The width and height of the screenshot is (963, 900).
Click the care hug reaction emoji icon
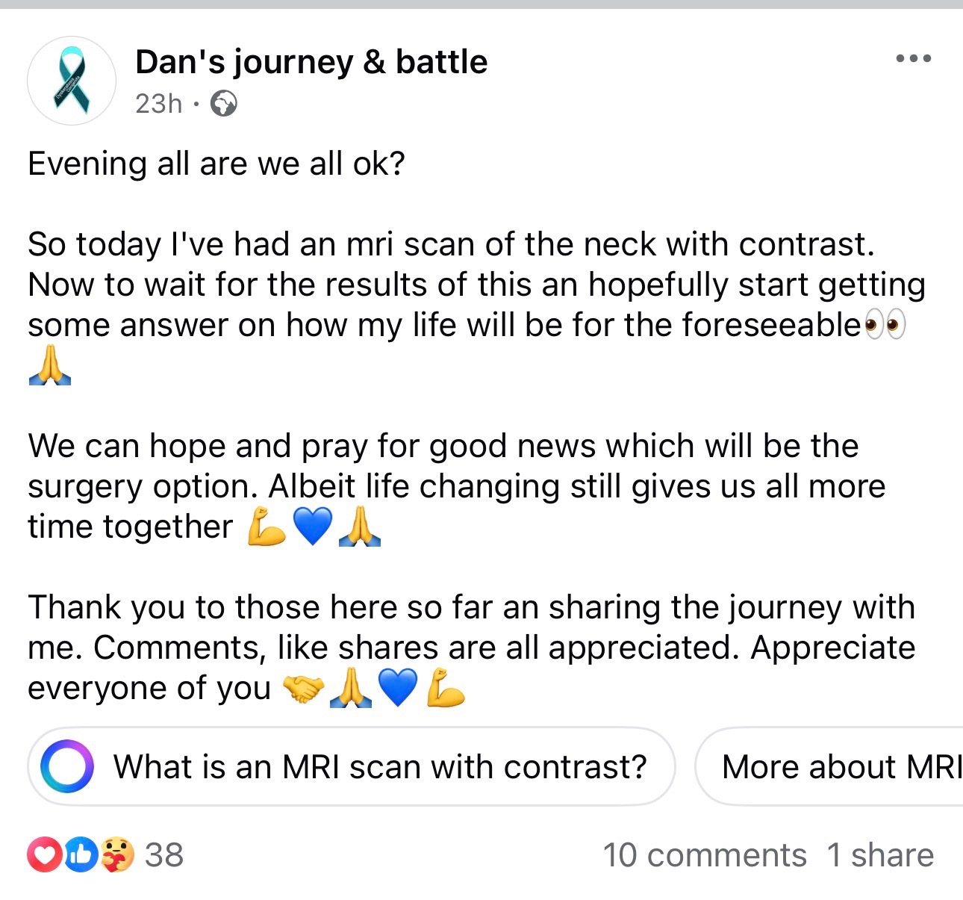click(116, 855)
